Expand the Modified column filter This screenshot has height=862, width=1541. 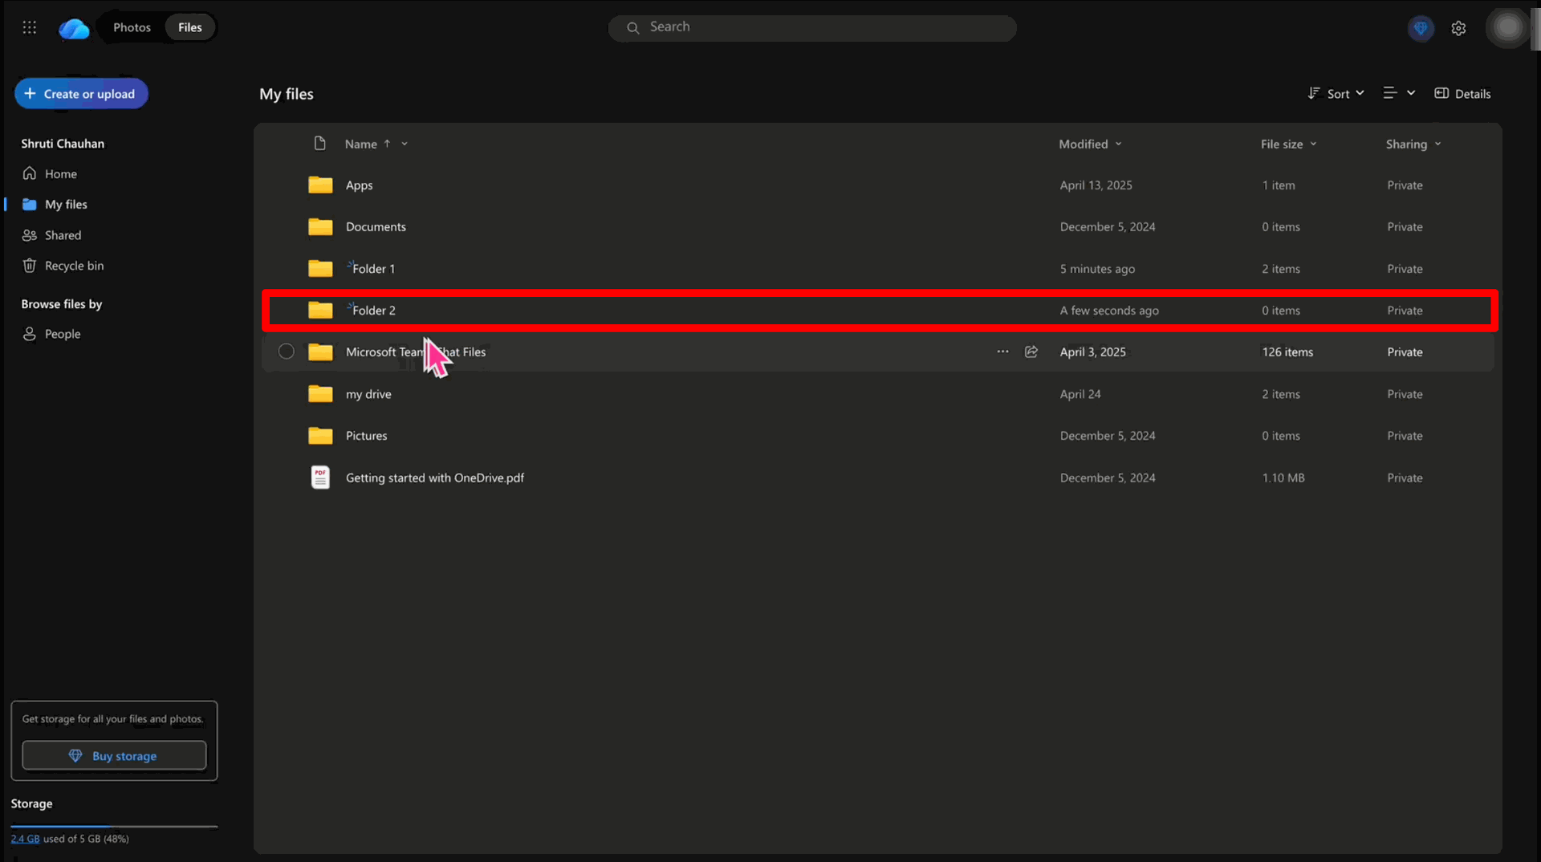(x=1090, y=144)
